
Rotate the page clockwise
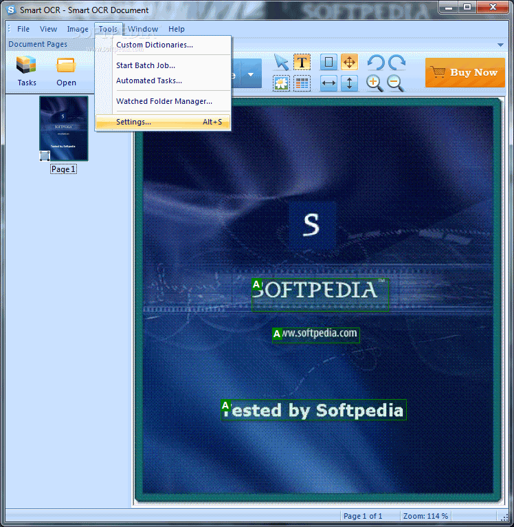pyautogui.click(x=396, y=62)
